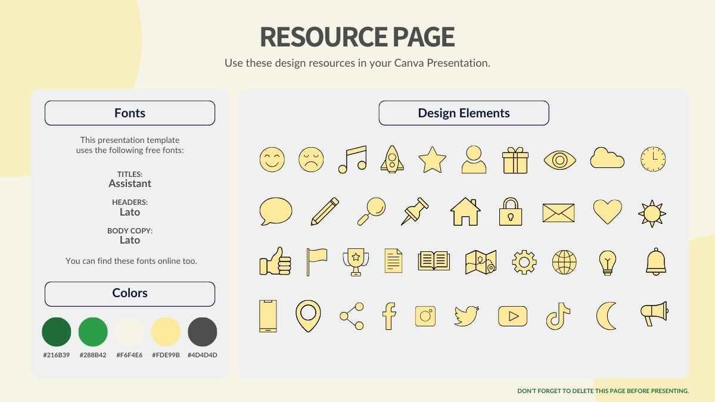715x402 pixels.
Task: Click the megaphone icon
Action: tap(654, 314)
